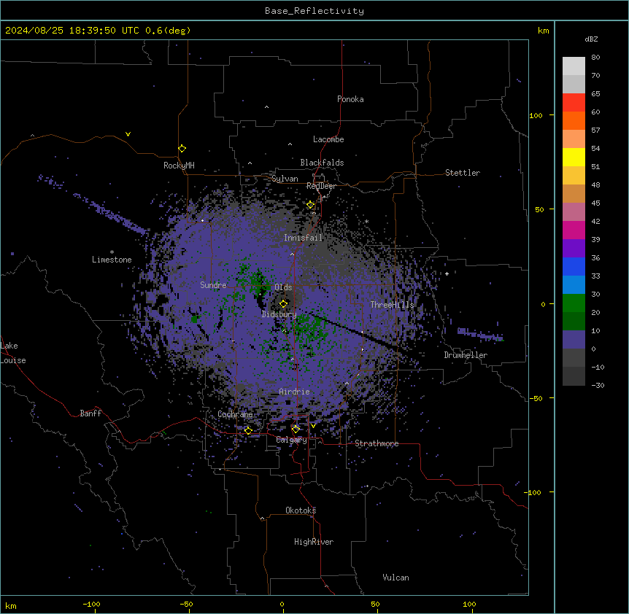Click the white plus marker north of Drumheller
This screenshot has width=629, height=614.
click(x=447, y=273)
